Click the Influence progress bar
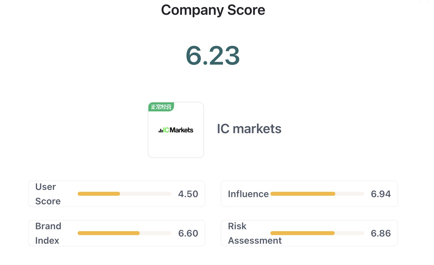The width and height of the screenshot is (434, 265). 317,194
